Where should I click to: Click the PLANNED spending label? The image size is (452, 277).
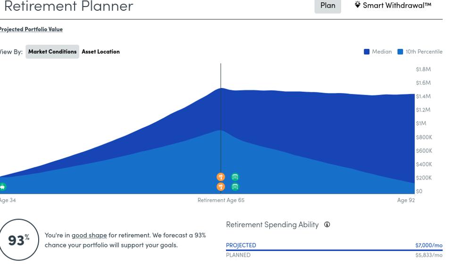click(238, 255)
